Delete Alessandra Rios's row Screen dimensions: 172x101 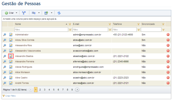pyautogui.click(x=168, y=45)
